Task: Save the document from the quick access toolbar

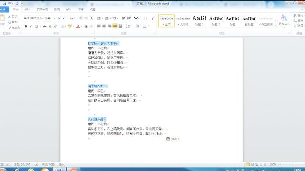Action: click(x=4, y=3)
